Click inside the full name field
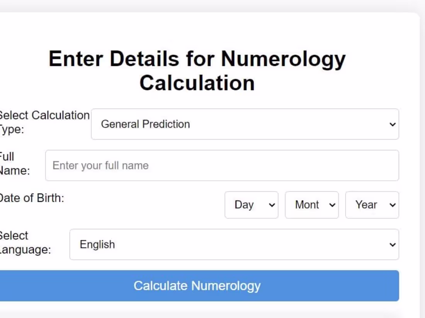Screen dimensions: 425x318 [222, 165]
